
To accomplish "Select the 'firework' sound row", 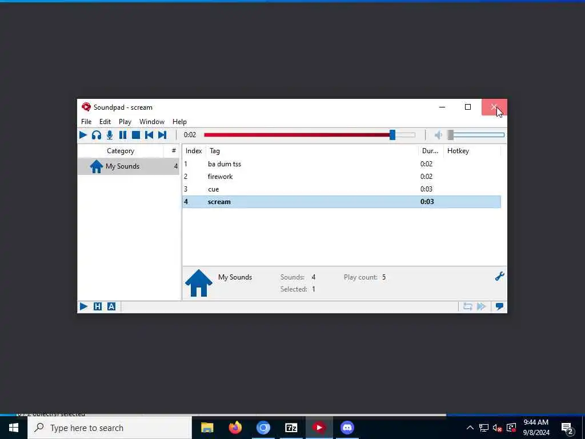I will [x=342, y=177].
